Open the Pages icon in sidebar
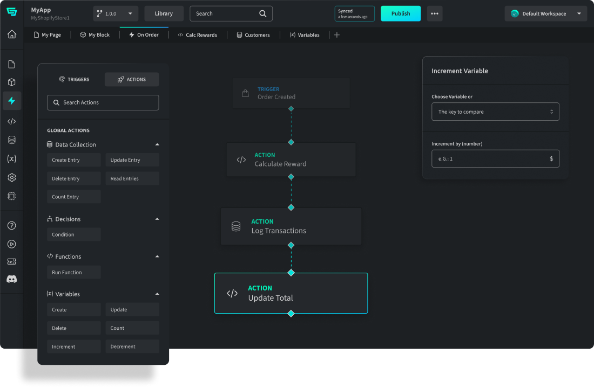The height and width of the screenshot is (388, 594). (12, 64)
